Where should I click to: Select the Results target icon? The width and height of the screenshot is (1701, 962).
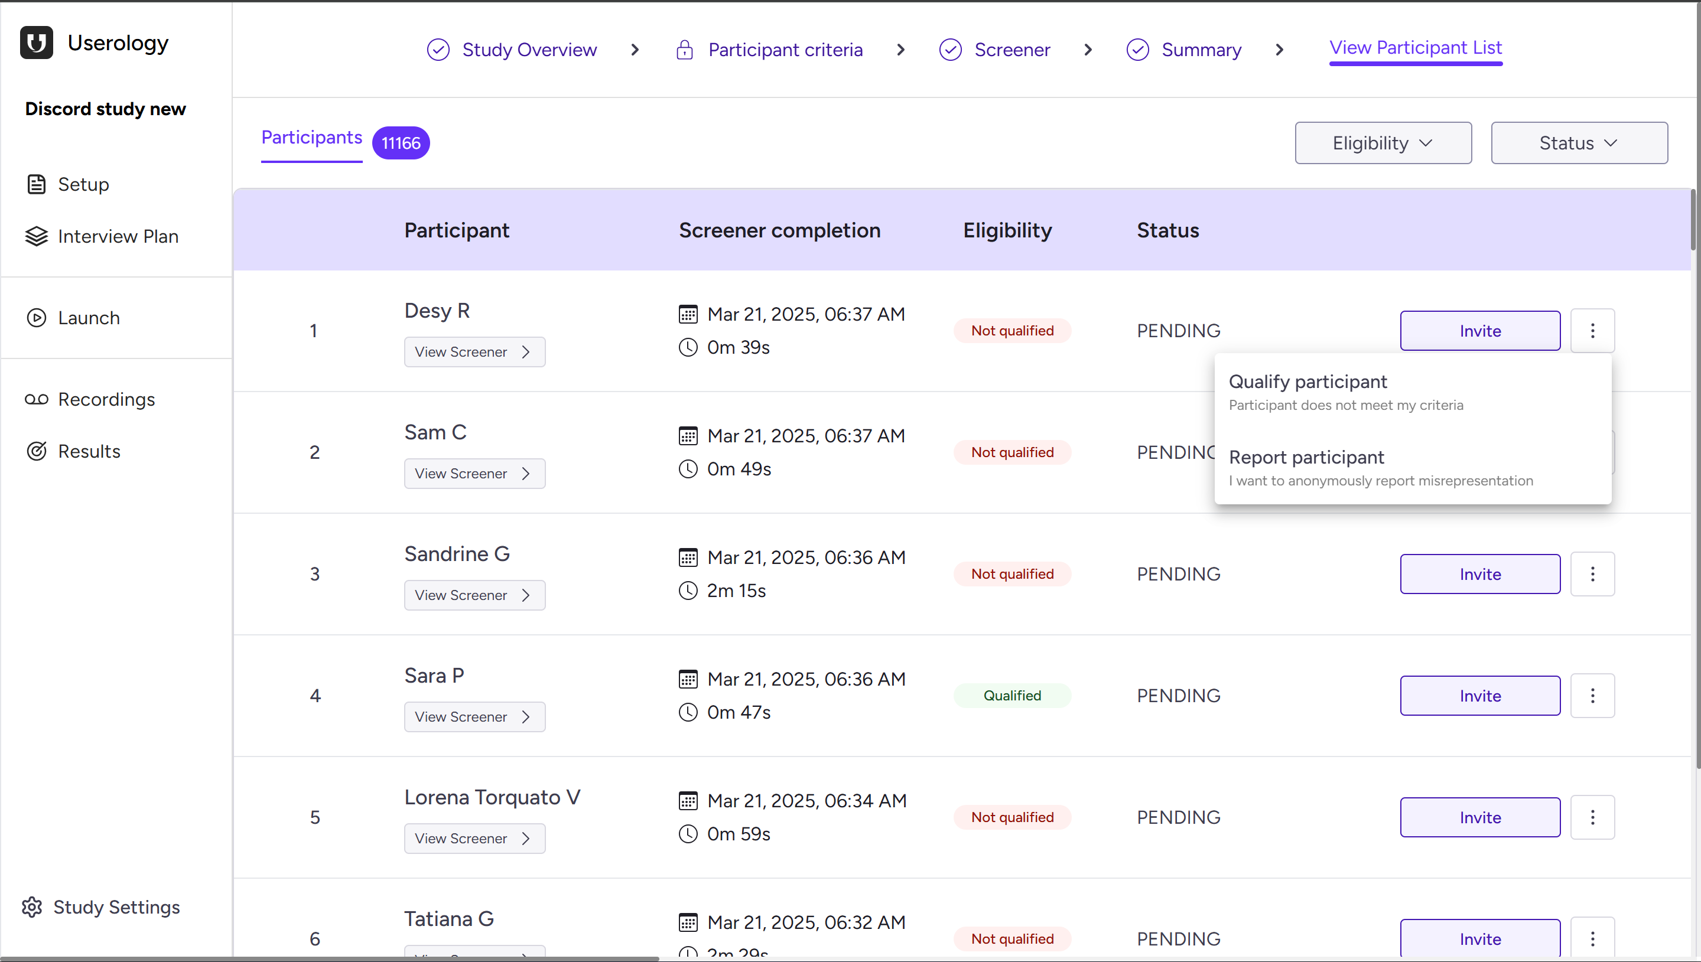(37, 451)
